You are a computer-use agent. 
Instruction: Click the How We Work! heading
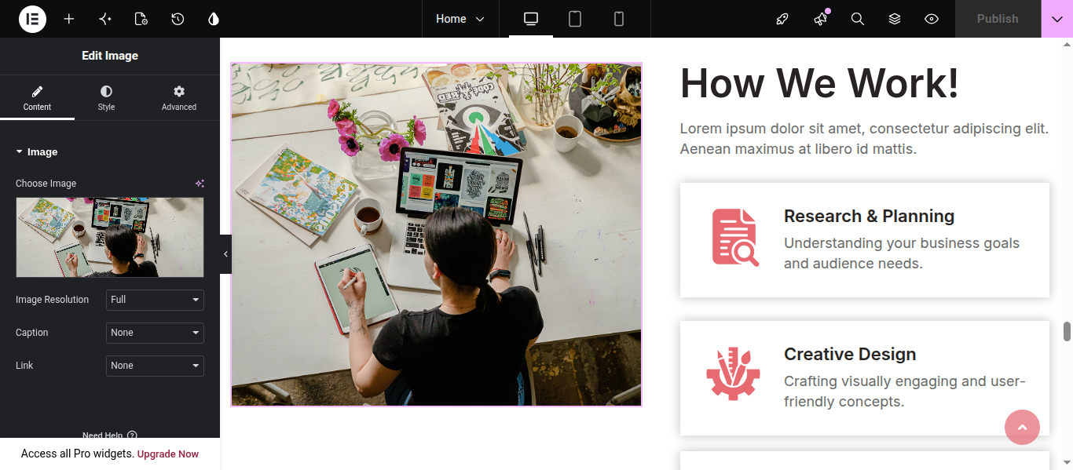(819, 83)
